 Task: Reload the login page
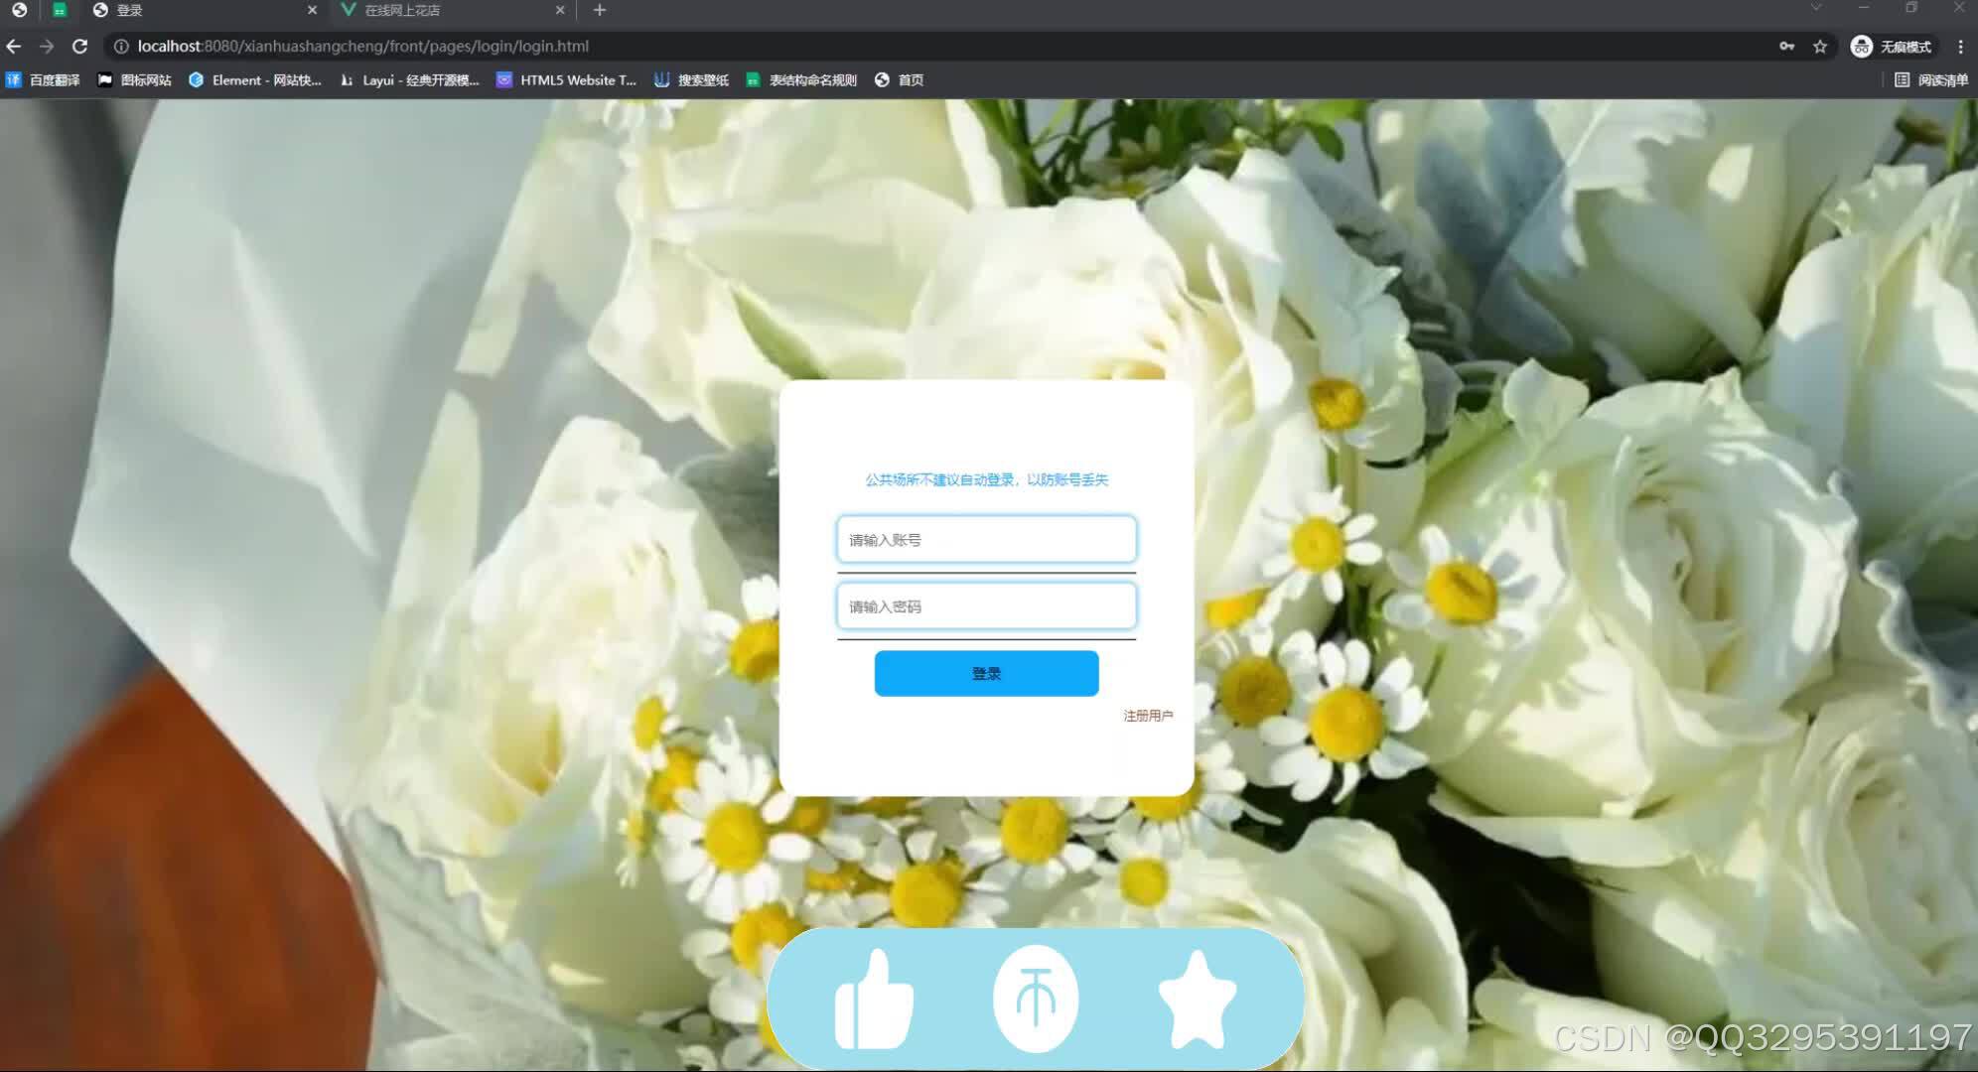[x=80, y=47]
